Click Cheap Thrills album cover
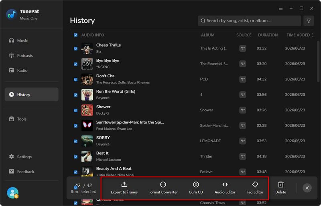This screenshot has height=206, width=321. (x=87, y=48)
